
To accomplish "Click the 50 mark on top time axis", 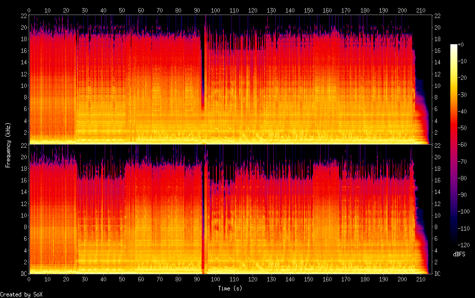I will point(122,10).
